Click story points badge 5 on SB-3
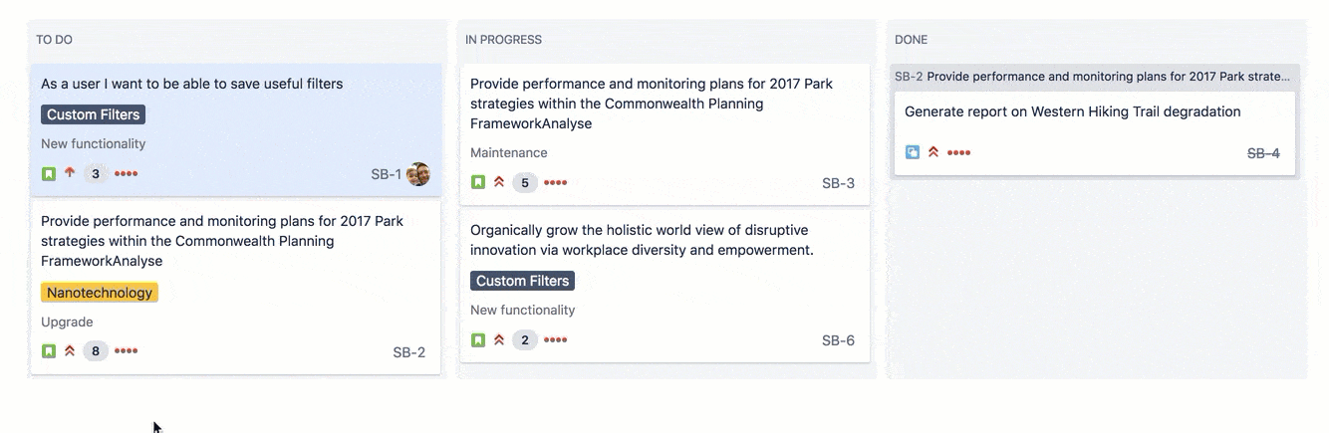 point(525,183)
